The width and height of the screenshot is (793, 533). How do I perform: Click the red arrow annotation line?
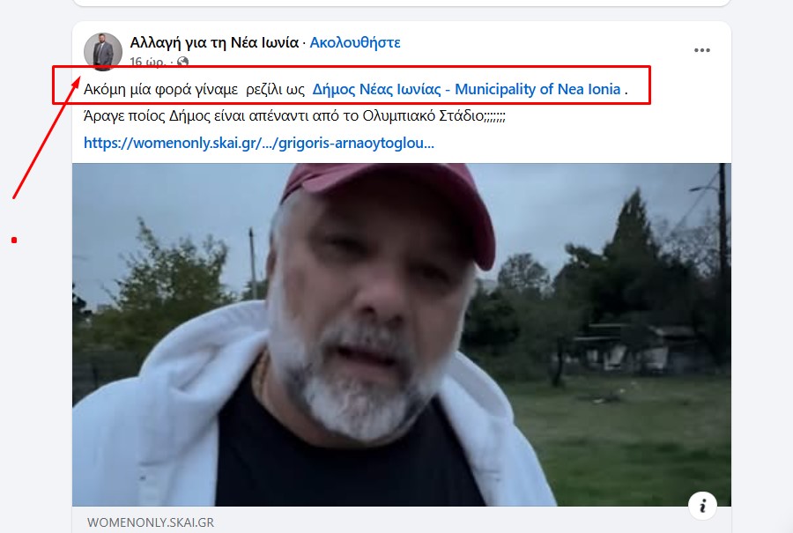click(x=46, y=138)
